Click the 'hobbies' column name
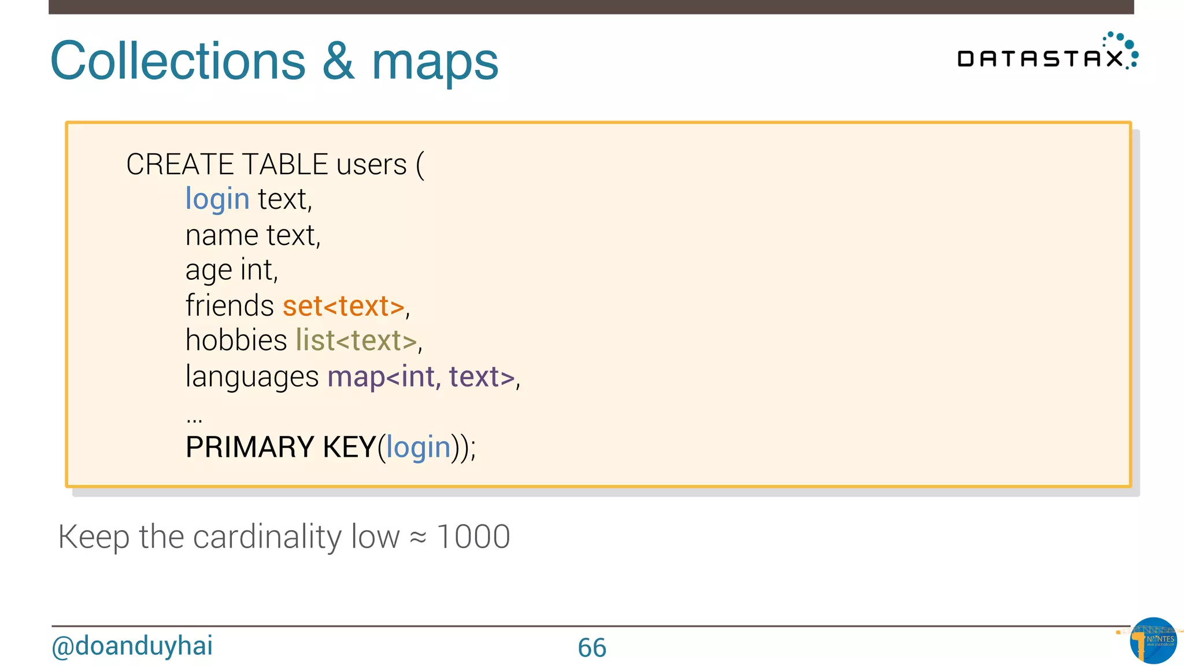 pyautogui.click(x=236, y=340)
